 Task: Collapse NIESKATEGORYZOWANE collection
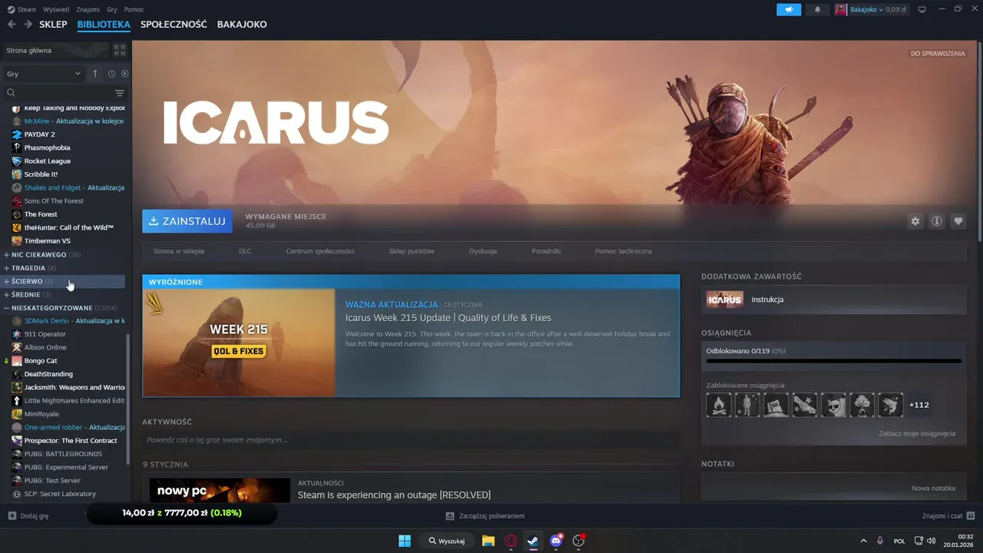[x=61, y=308]
